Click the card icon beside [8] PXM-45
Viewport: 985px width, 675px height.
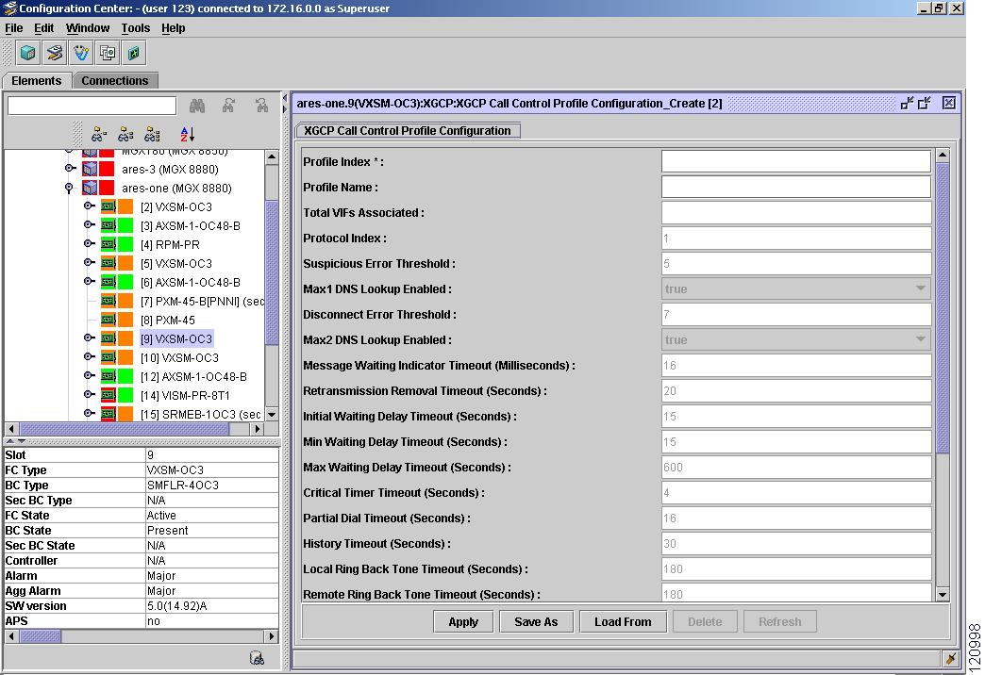coord(109,320)
